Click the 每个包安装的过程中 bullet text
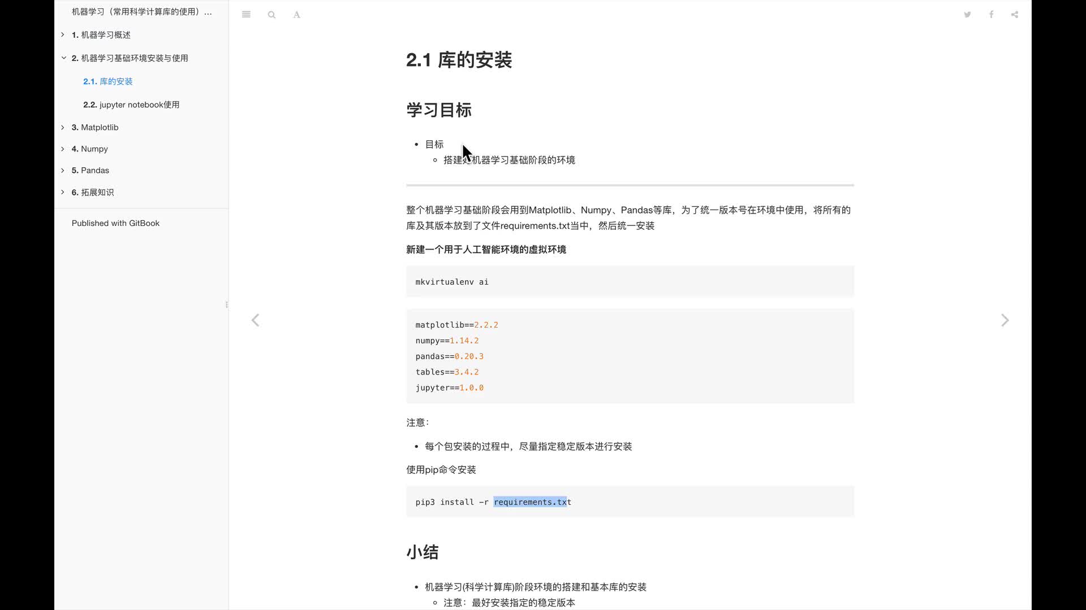 [528, 447]
